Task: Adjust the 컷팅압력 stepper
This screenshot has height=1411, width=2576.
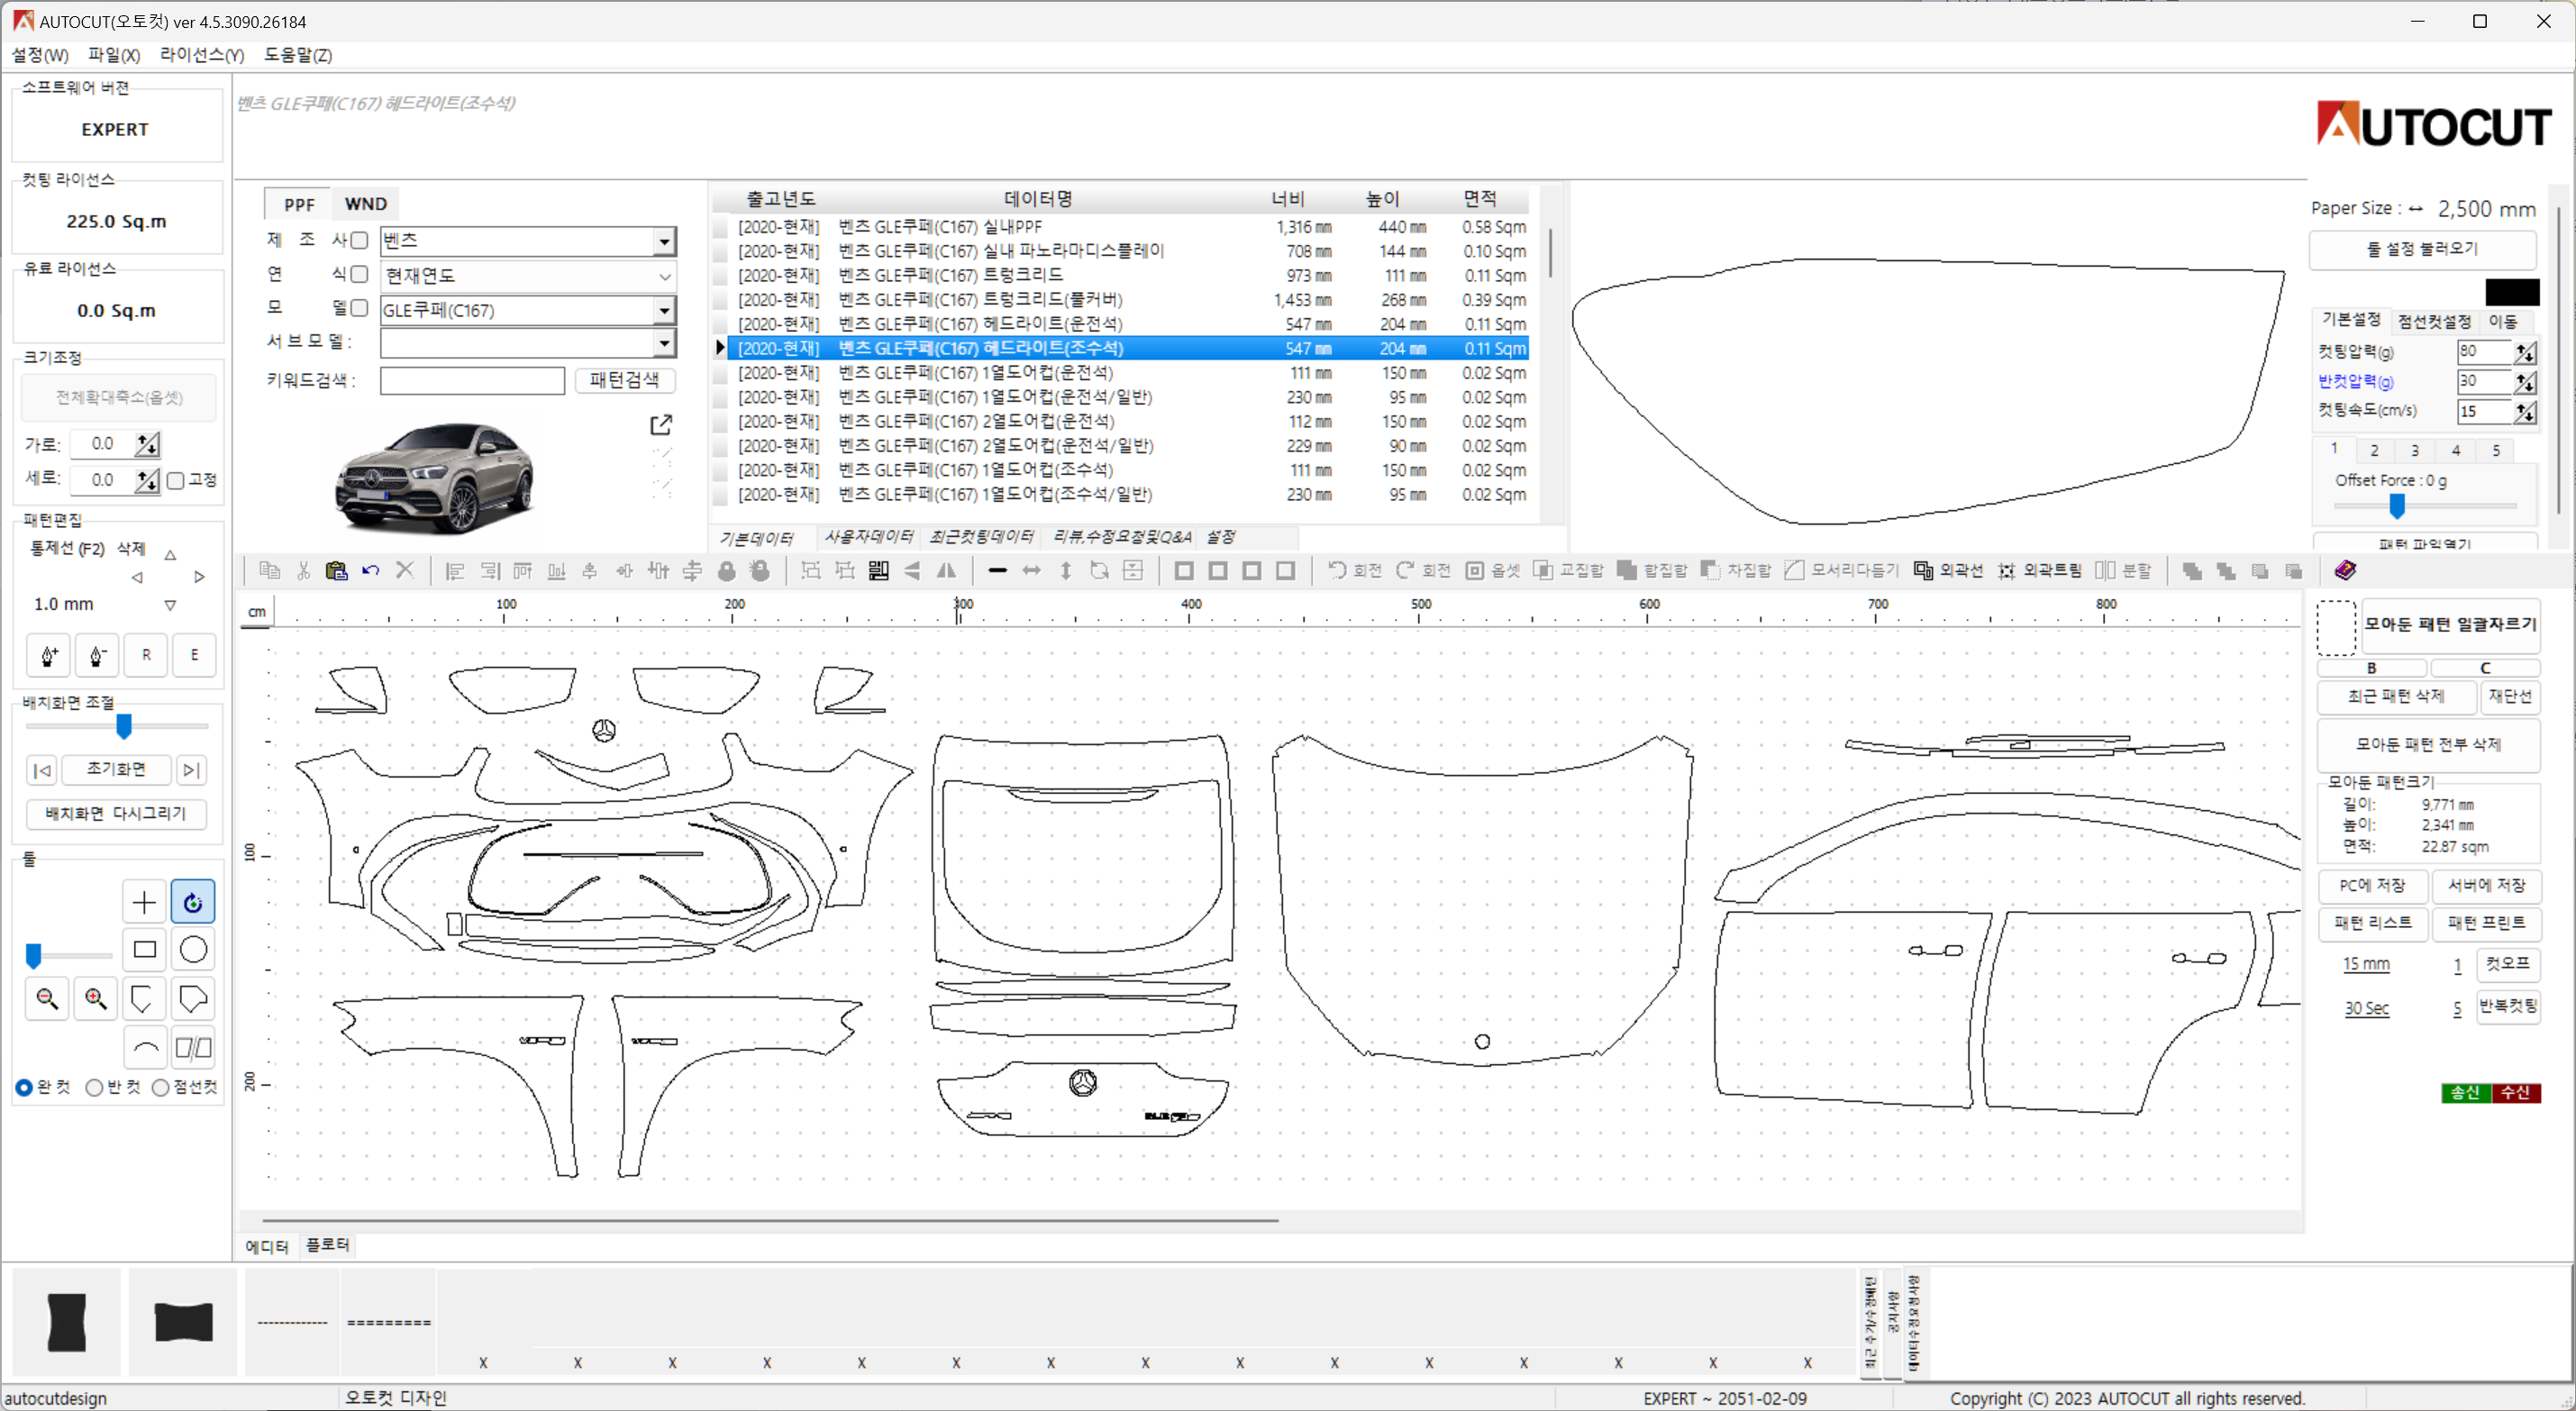Action: (2525, 352)
